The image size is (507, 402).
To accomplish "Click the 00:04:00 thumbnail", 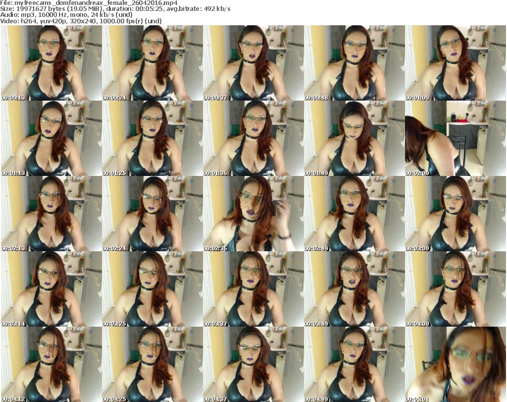I will [x=456, y=289].
